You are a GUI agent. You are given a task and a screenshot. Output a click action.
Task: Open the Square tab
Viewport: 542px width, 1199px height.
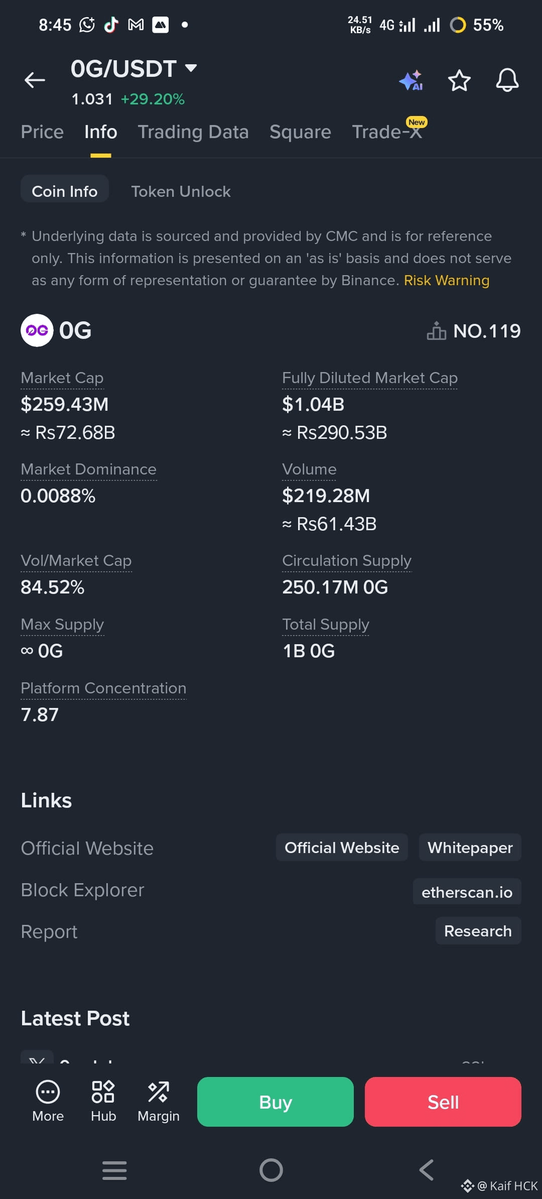tap(300, 132)
